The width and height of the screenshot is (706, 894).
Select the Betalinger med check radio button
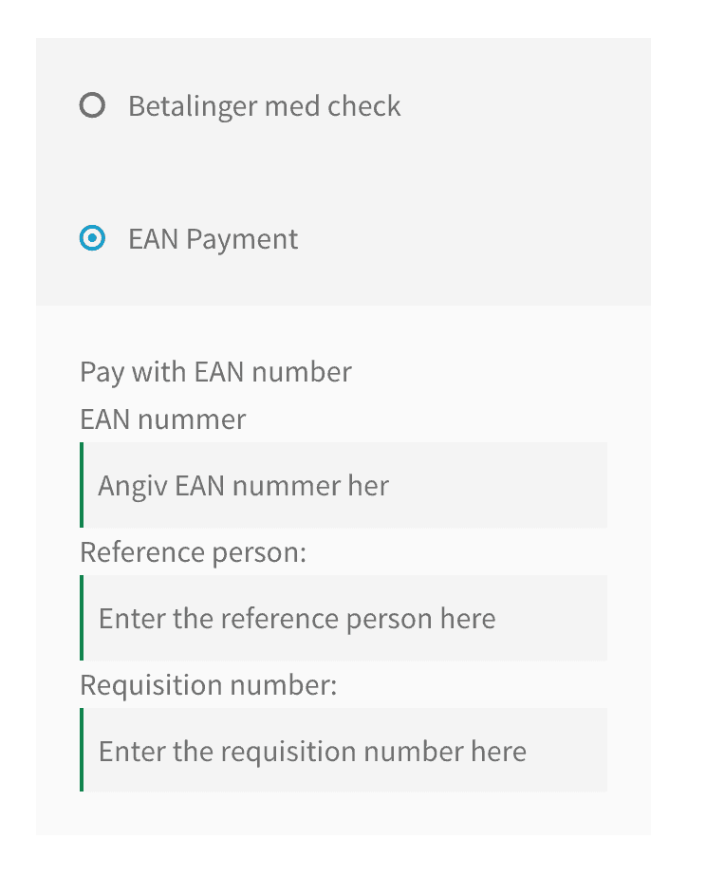tap(92, 105)
